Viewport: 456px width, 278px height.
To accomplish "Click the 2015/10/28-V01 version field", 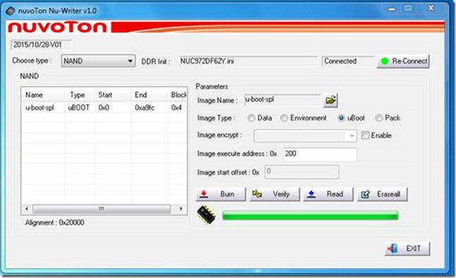I will pos(41,45).
